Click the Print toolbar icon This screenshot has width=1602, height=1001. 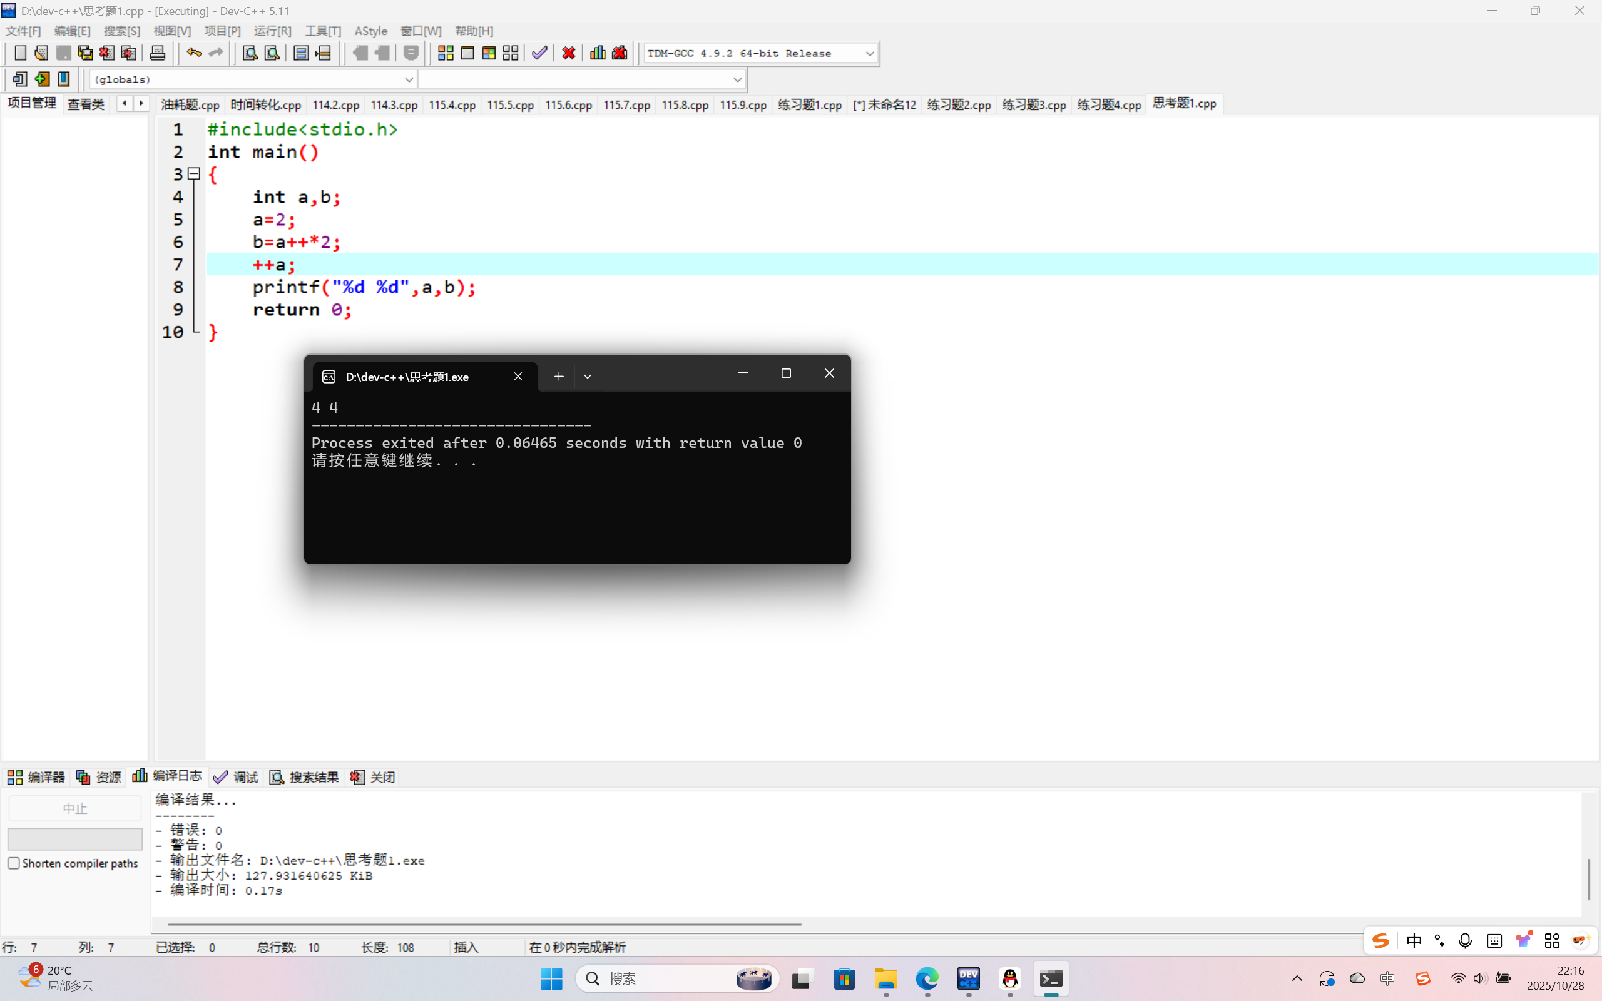point(158,53)
